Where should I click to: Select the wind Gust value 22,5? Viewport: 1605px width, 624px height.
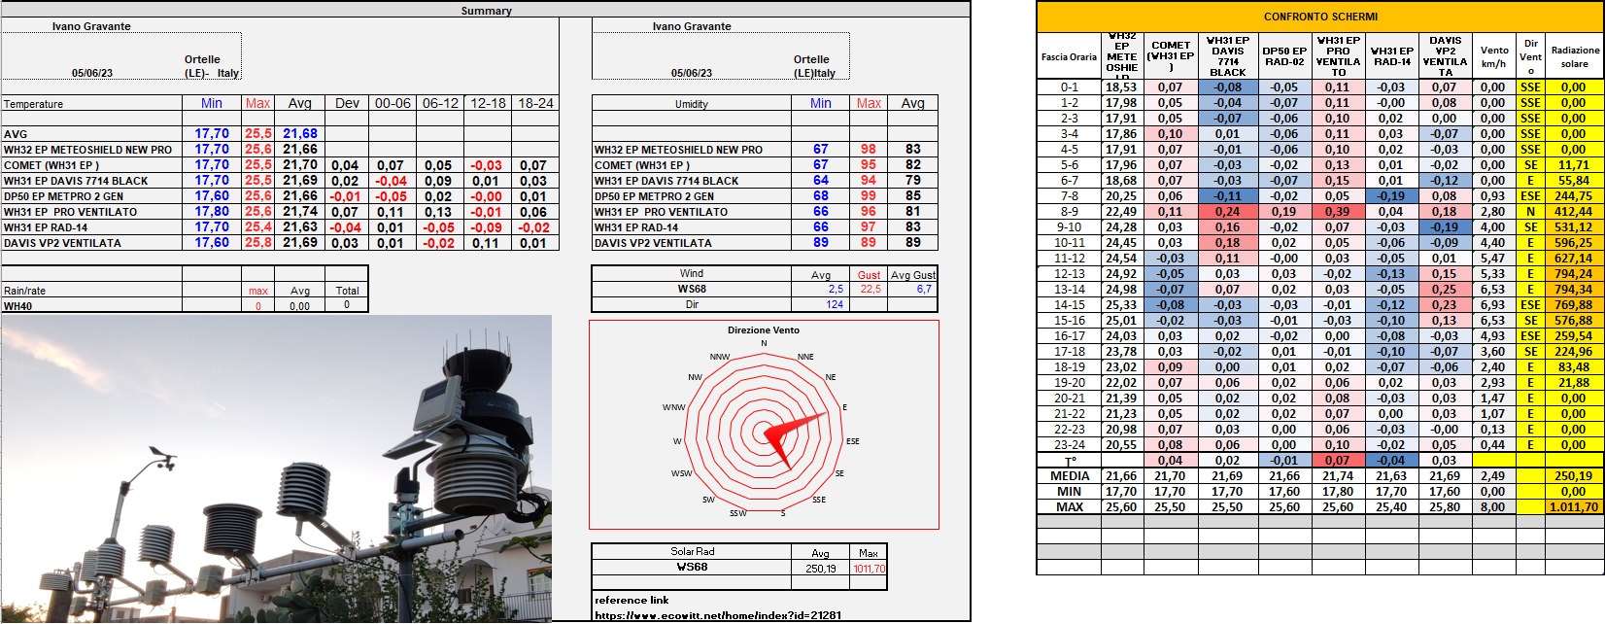click(870, 290)
